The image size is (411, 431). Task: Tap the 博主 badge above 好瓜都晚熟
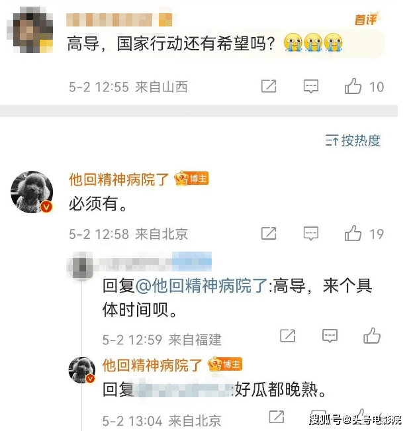(x=225, y=364)
